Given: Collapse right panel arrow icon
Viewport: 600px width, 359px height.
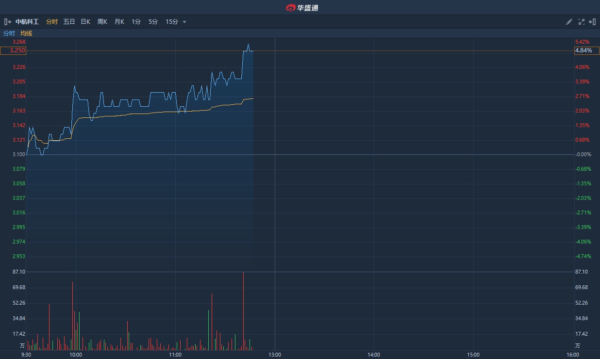Looking at the screenshot, I should (x=592, y=22).
